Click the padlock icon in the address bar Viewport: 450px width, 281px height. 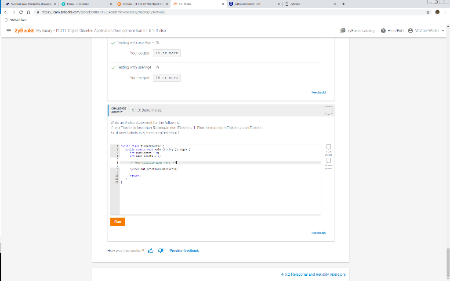pyautogui.click(x=39, y=13)
